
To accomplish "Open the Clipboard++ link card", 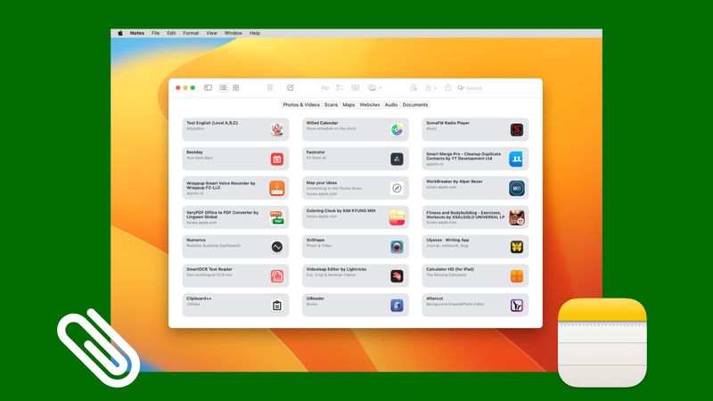I will [235, 305].
